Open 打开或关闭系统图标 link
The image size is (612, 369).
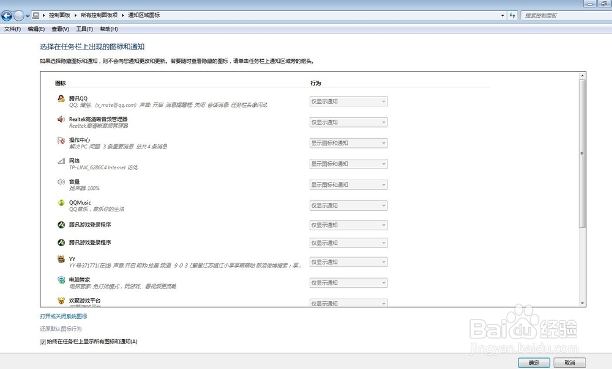[64, 316]
